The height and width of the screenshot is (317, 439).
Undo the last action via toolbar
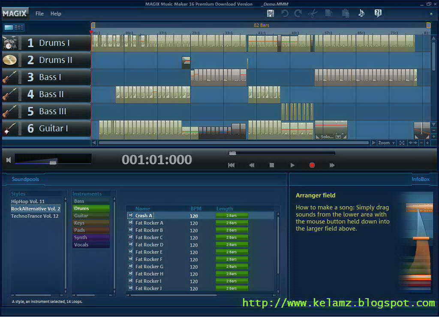pos(285,13)
